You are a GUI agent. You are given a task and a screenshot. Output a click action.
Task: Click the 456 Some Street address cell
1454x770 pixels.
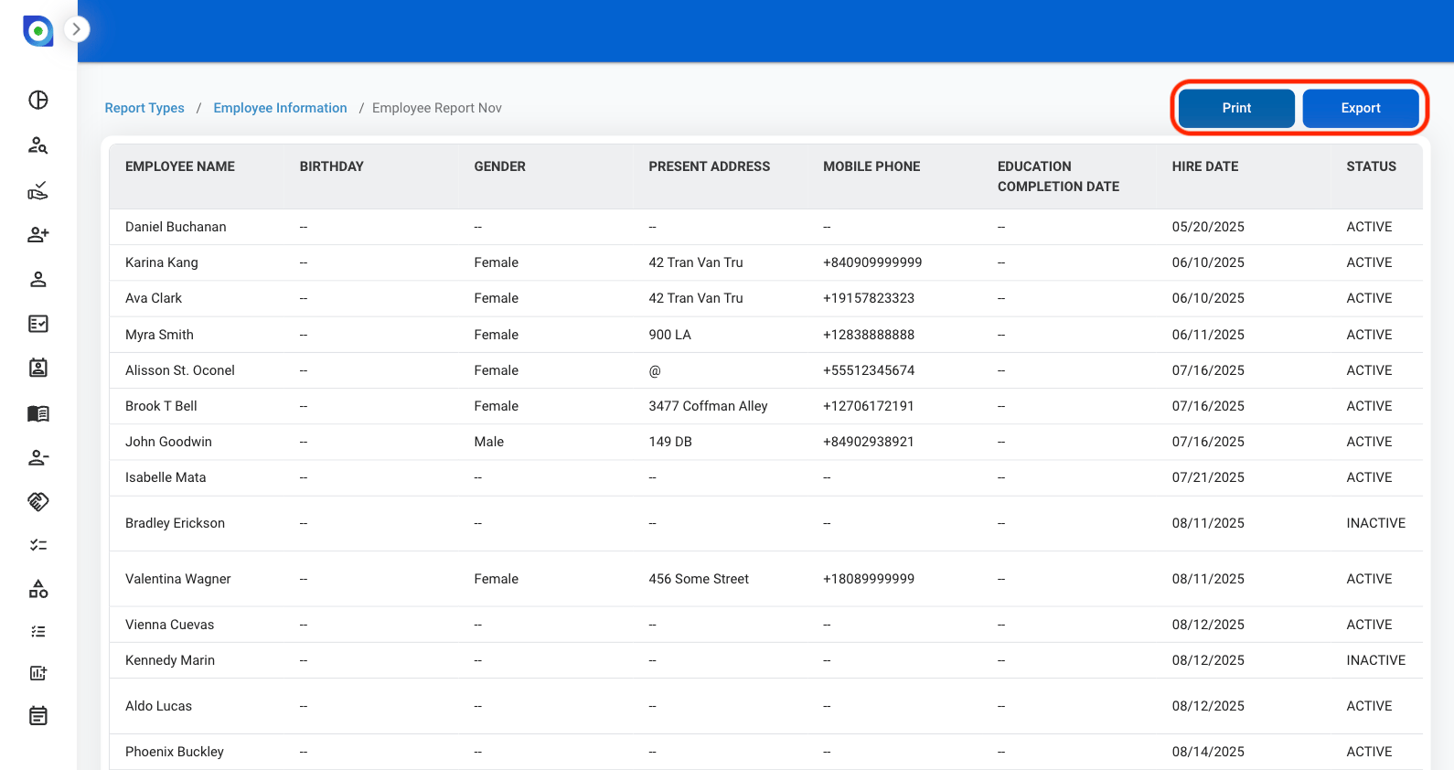click(699, 579)
